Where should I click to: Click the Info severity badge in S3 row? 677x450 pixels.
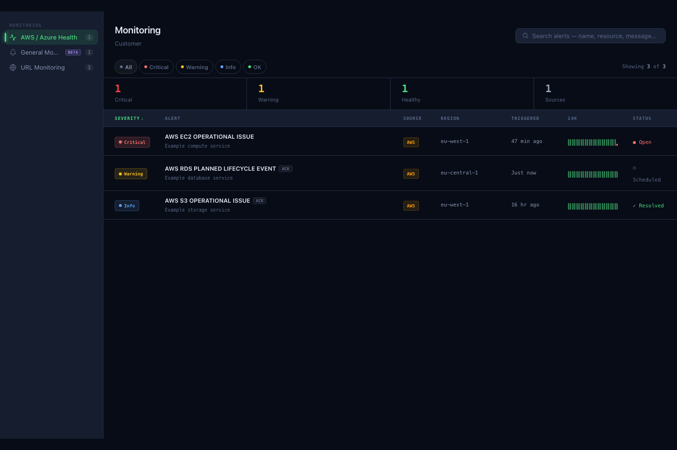pos(127,205)
